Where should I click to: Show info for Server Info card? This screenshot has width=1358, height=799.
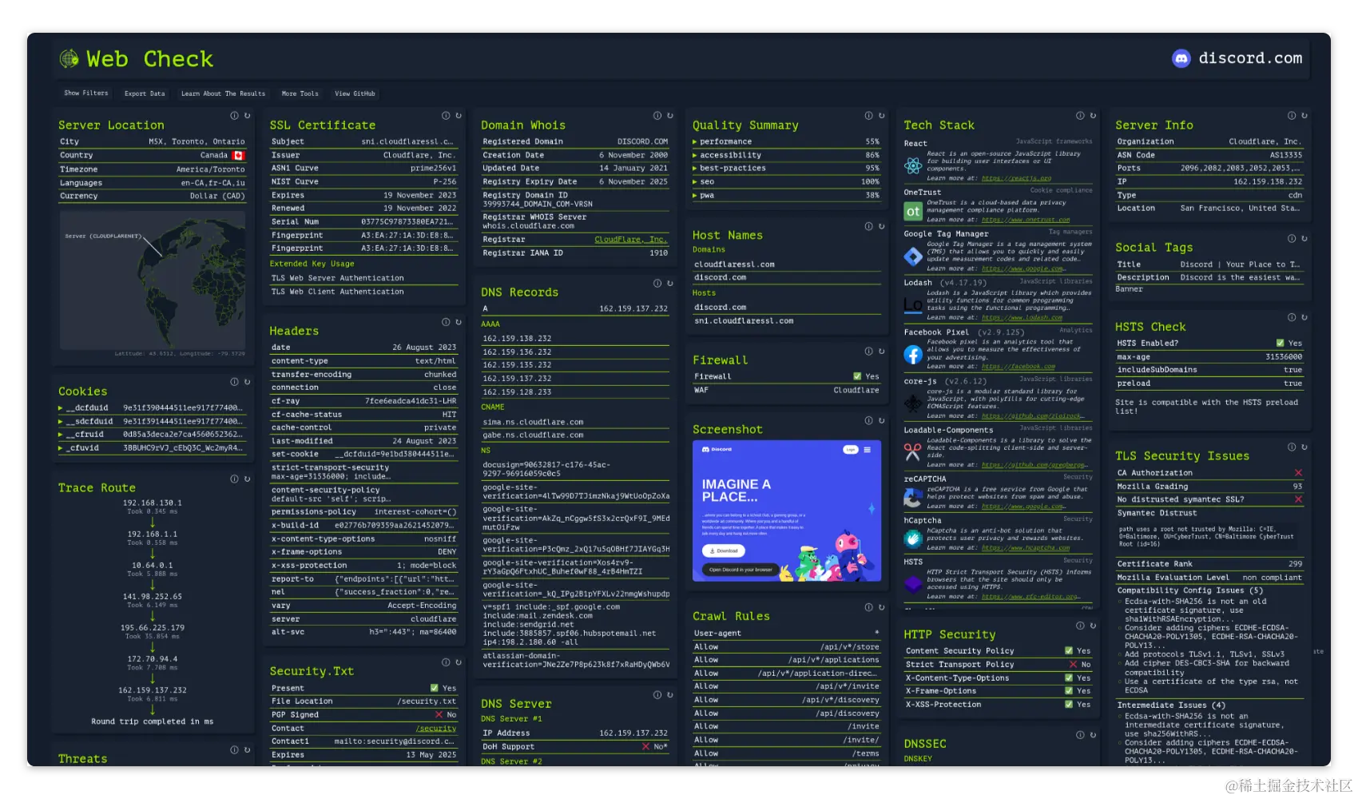[1292, 116]
